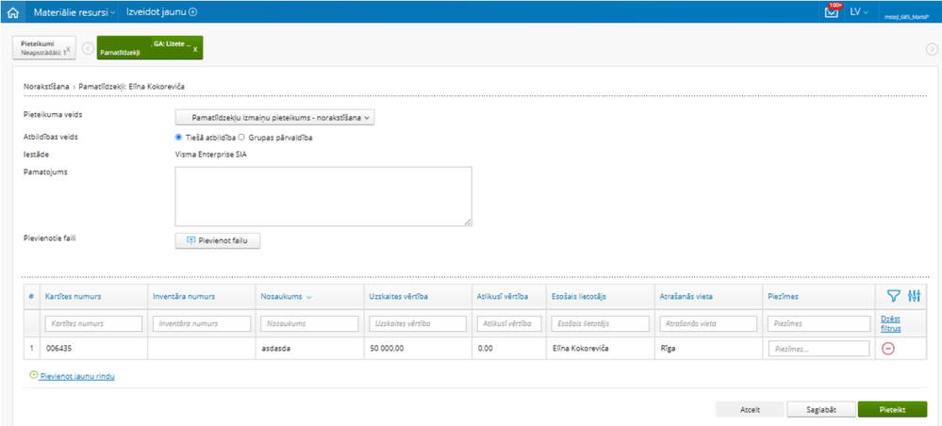Click the Norakstīšana breadcrumb
The image size is (942, 426).
(46, 87)
